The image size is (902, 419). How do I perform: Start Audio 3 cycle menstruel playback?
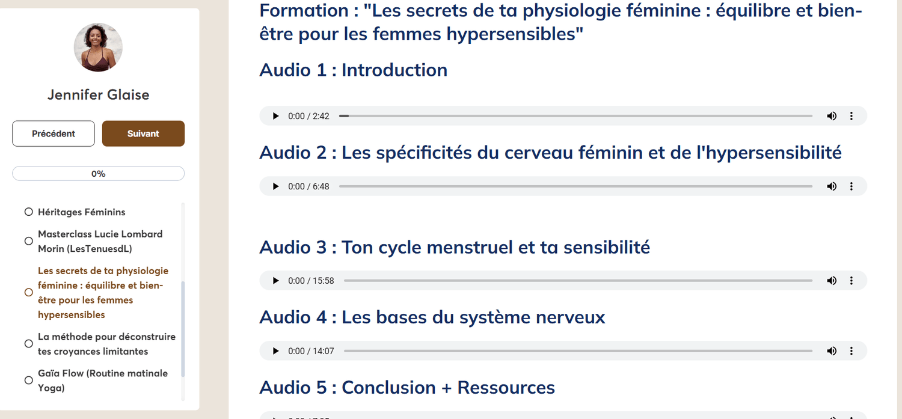pyautogui.click(x=276, y=281)
